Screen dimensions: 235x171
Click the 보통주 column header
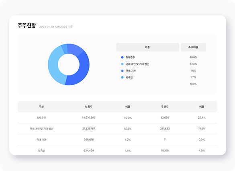pos(88,107)
